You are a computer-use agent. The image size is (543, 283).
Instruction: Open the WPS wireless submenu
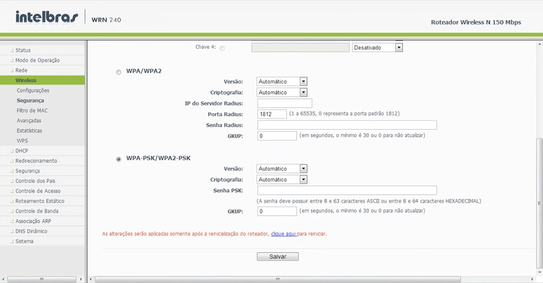[x=22, y=141]
